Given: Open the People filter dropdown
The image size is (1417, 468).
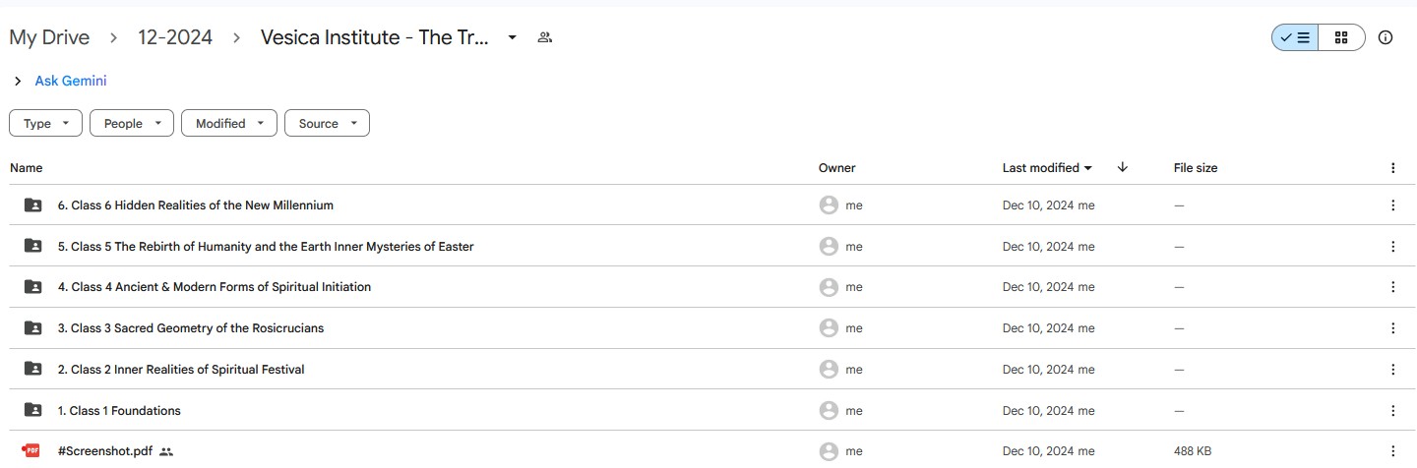Looking at the screenshot, I should (132, 123).
